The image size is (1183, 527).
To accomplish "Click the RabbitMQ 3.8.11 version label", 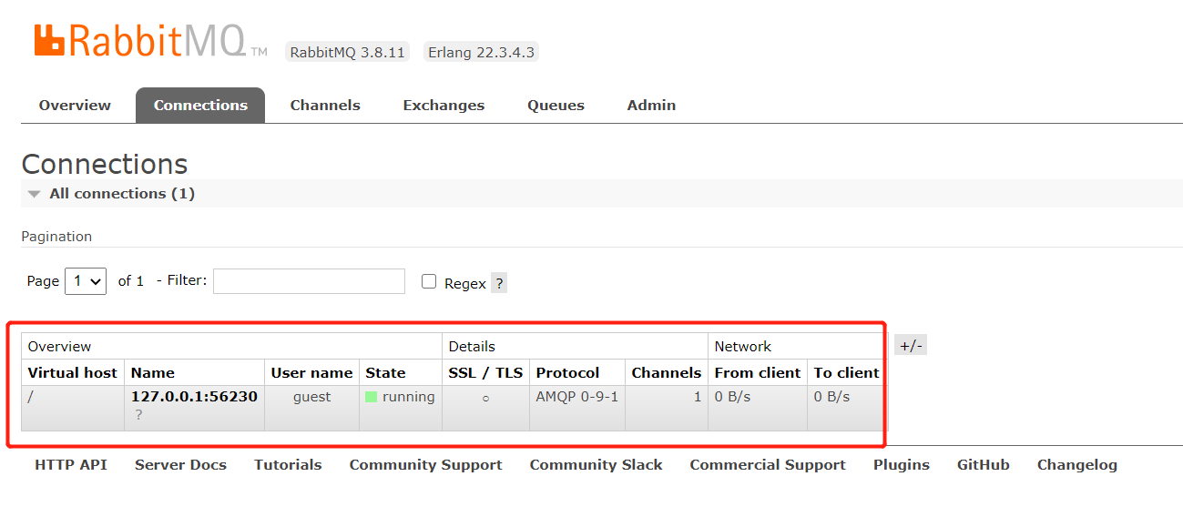I will pyautogui.click(x=347, y=52).
